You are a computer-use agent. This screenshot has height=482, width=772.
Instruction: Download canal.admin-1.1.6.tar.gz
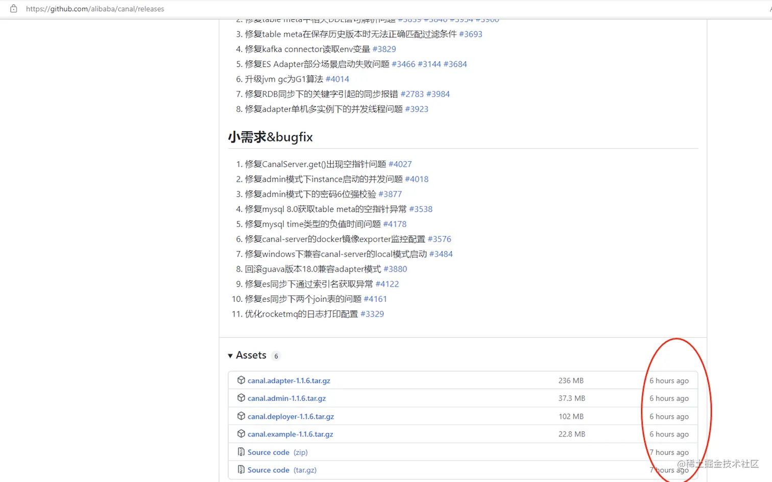tap(287, 398)
